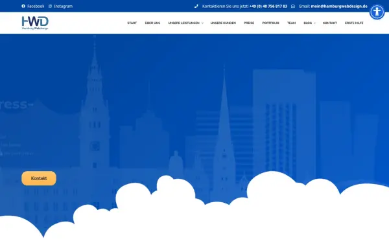Viewport: 389px width, 243px height.
Task: Open the Instagram link
Action: [x=64, y=6]
